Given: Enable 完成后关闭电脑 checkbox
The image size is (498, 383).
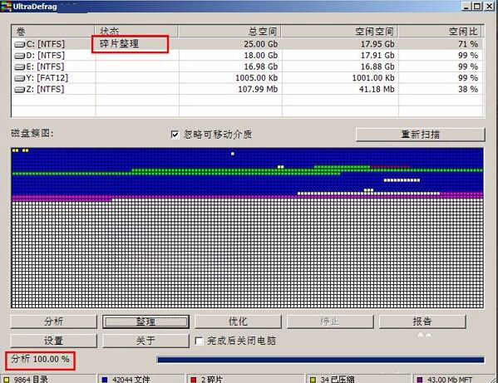Looking at the screenshot, I should [199, 341].
